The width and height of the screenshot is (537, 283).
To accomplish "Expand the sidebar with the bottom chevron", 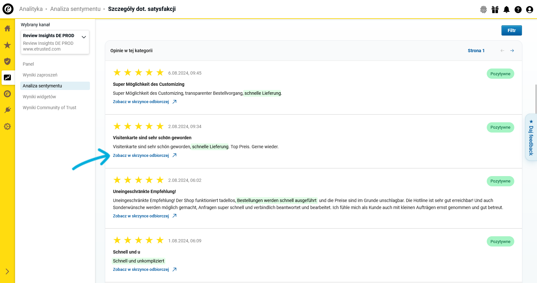I will [7, 271].
